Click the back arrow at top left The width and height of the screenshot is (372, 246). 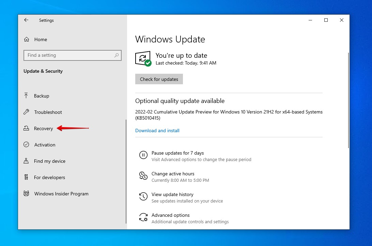pos(26,20)
